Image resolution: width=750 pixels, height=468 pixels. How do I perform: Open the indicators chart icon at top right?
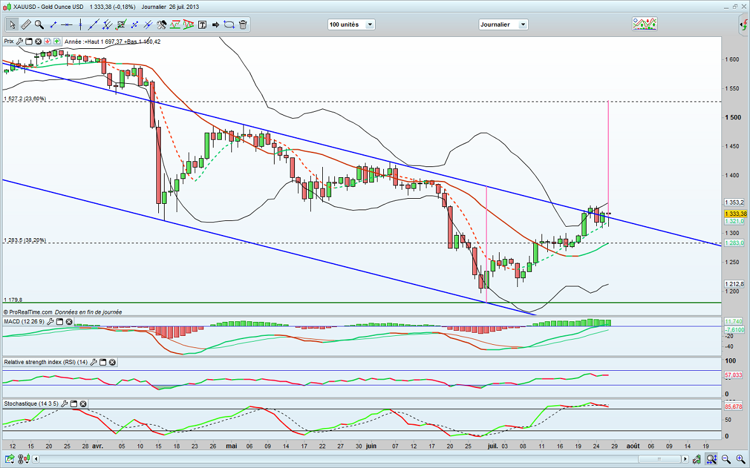coord(644,24)
